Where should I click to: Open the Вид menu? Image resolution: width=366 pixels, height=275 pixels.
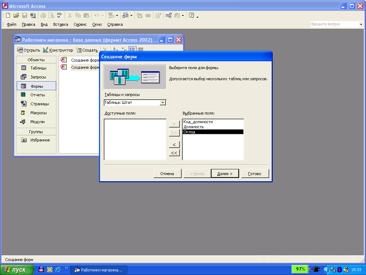[44, 24]
